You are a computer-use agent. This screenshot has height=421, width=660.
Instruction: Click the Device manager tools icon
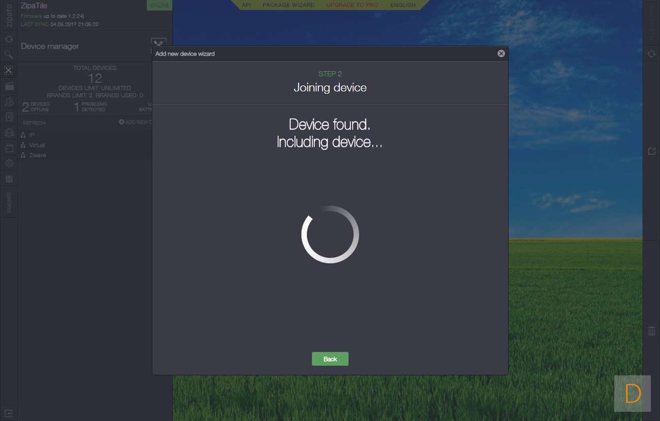pyautogui.click(x=158, y=44)
